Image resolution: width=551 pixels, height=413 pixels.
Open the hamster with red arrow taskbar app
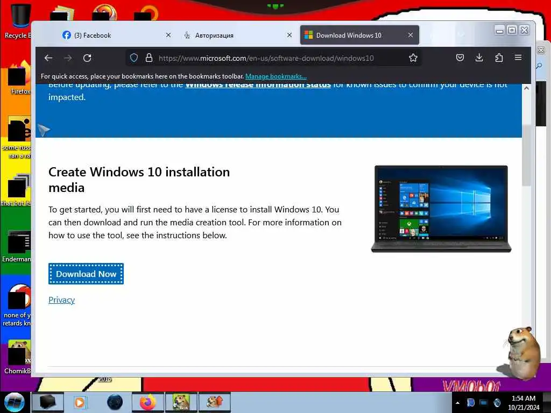coord(214,402)
